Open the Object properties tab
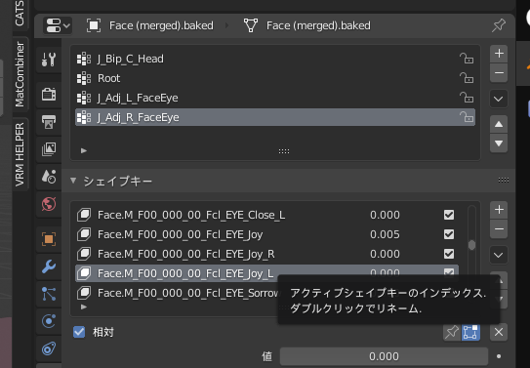This screenshot has width=530, height=368. point(49,239)
